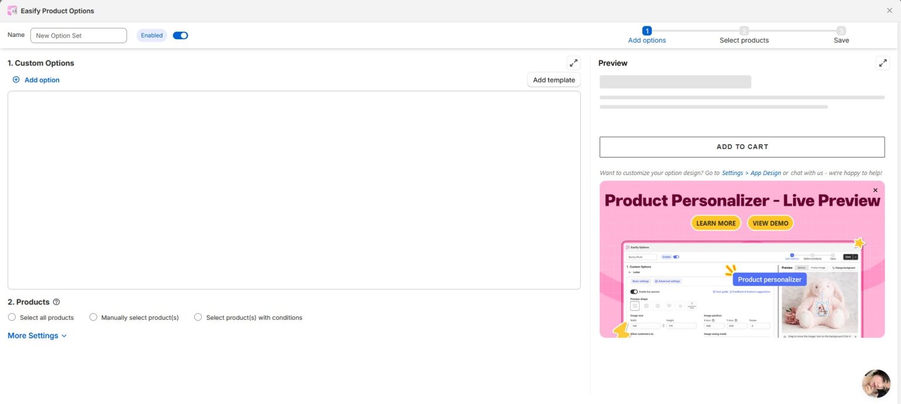
Task: Open the App Design link
Action: (766, 173)
